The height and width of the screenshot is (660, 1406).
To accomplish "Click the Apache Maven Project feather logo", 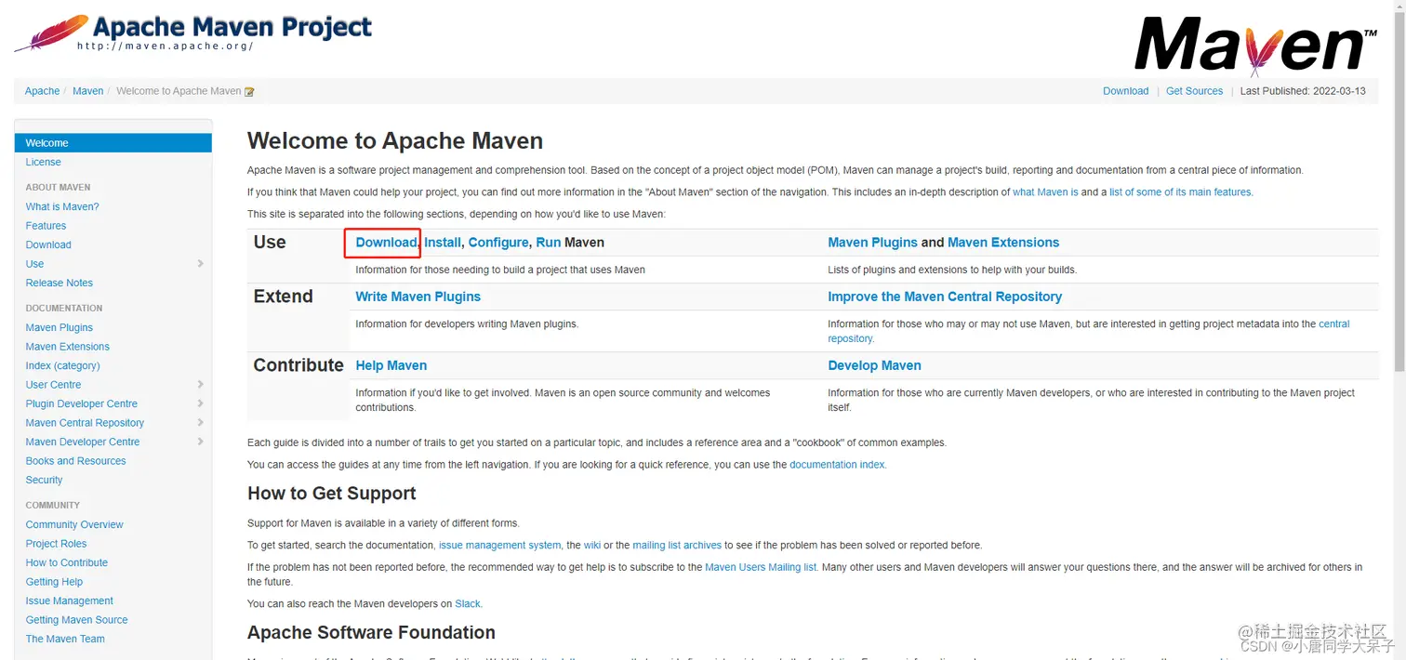I will pos(192,33).
